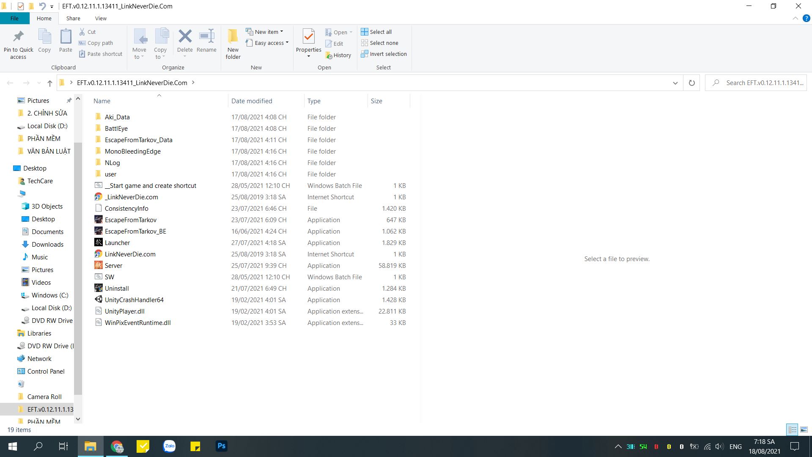Open previous locations dropdown in address bar

click(x=675, y=83)
